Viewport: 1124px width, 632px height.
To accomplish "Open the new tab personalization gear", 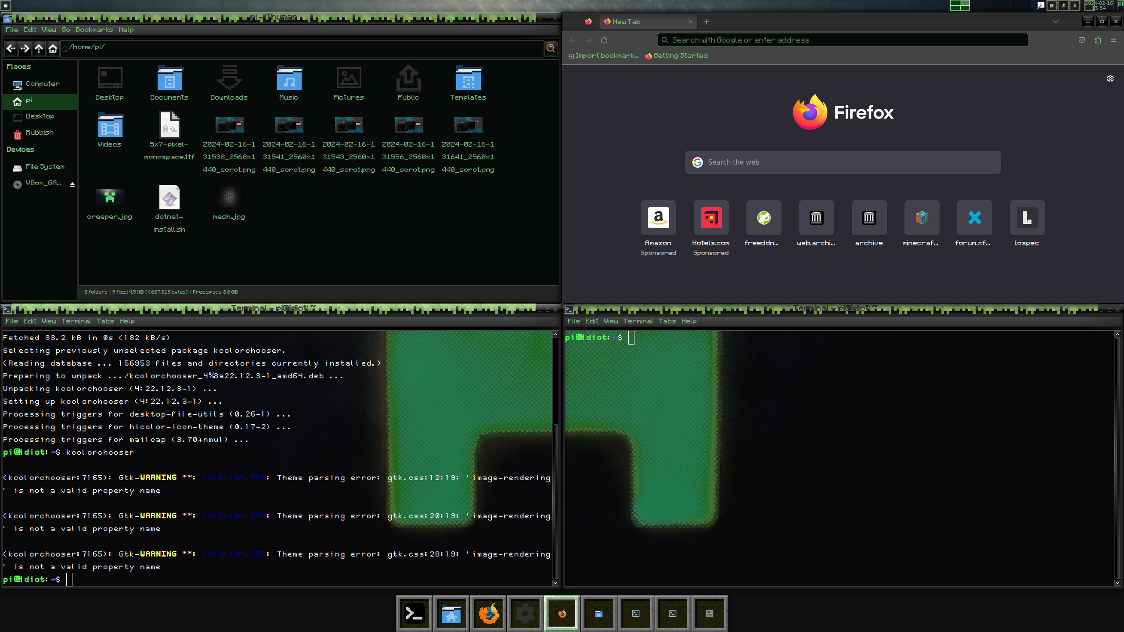I will (x=1110, y=79).
